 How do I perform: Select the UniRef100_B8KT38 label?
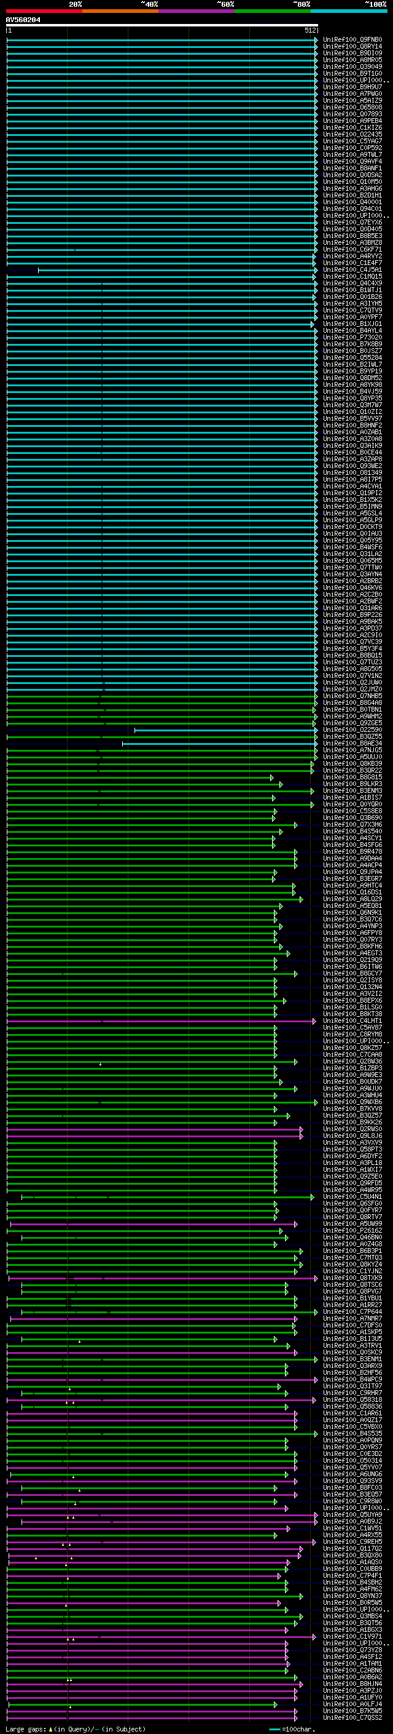click(352, 1014)
